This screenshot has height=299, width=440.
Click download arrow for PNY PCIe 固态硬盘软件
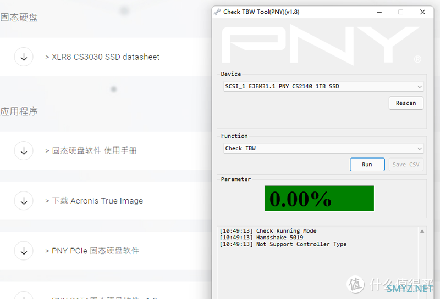click(x=24, y=251)
